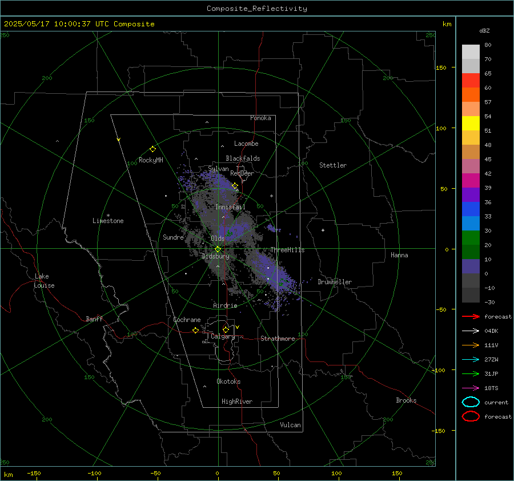This screenshot has width=514, height=481.
Task: Select the cyan 27ZW arrow icon
Action: (471, 360)
